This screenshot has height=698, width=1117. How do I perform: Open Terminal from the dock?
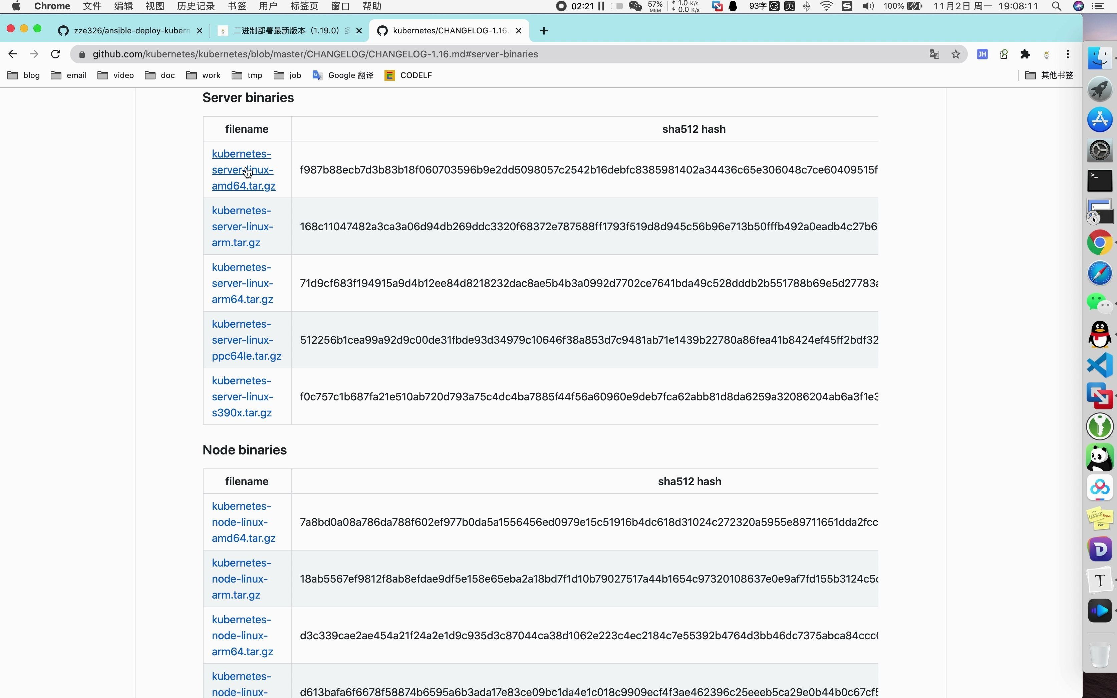click(x=1099, y=181)
